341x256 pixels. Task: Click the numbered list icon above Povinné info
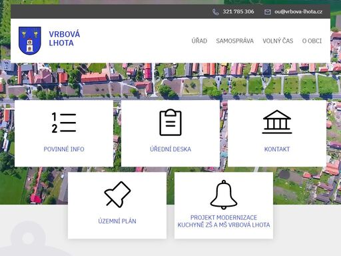click(64, 123)
